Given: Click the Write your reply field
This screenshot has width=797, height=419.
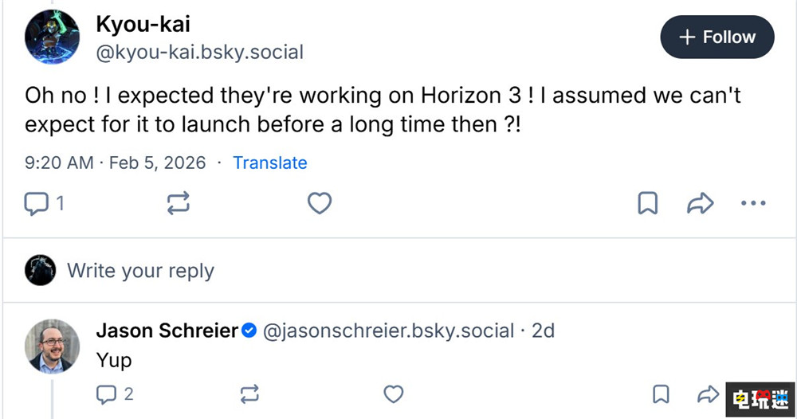Looking at the screenshot, I should tap(140, 271).
